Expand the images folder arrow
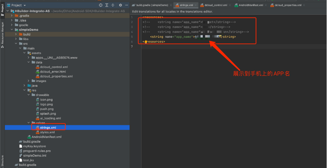Viewport: 327px width, 168px height. (29, 81)
